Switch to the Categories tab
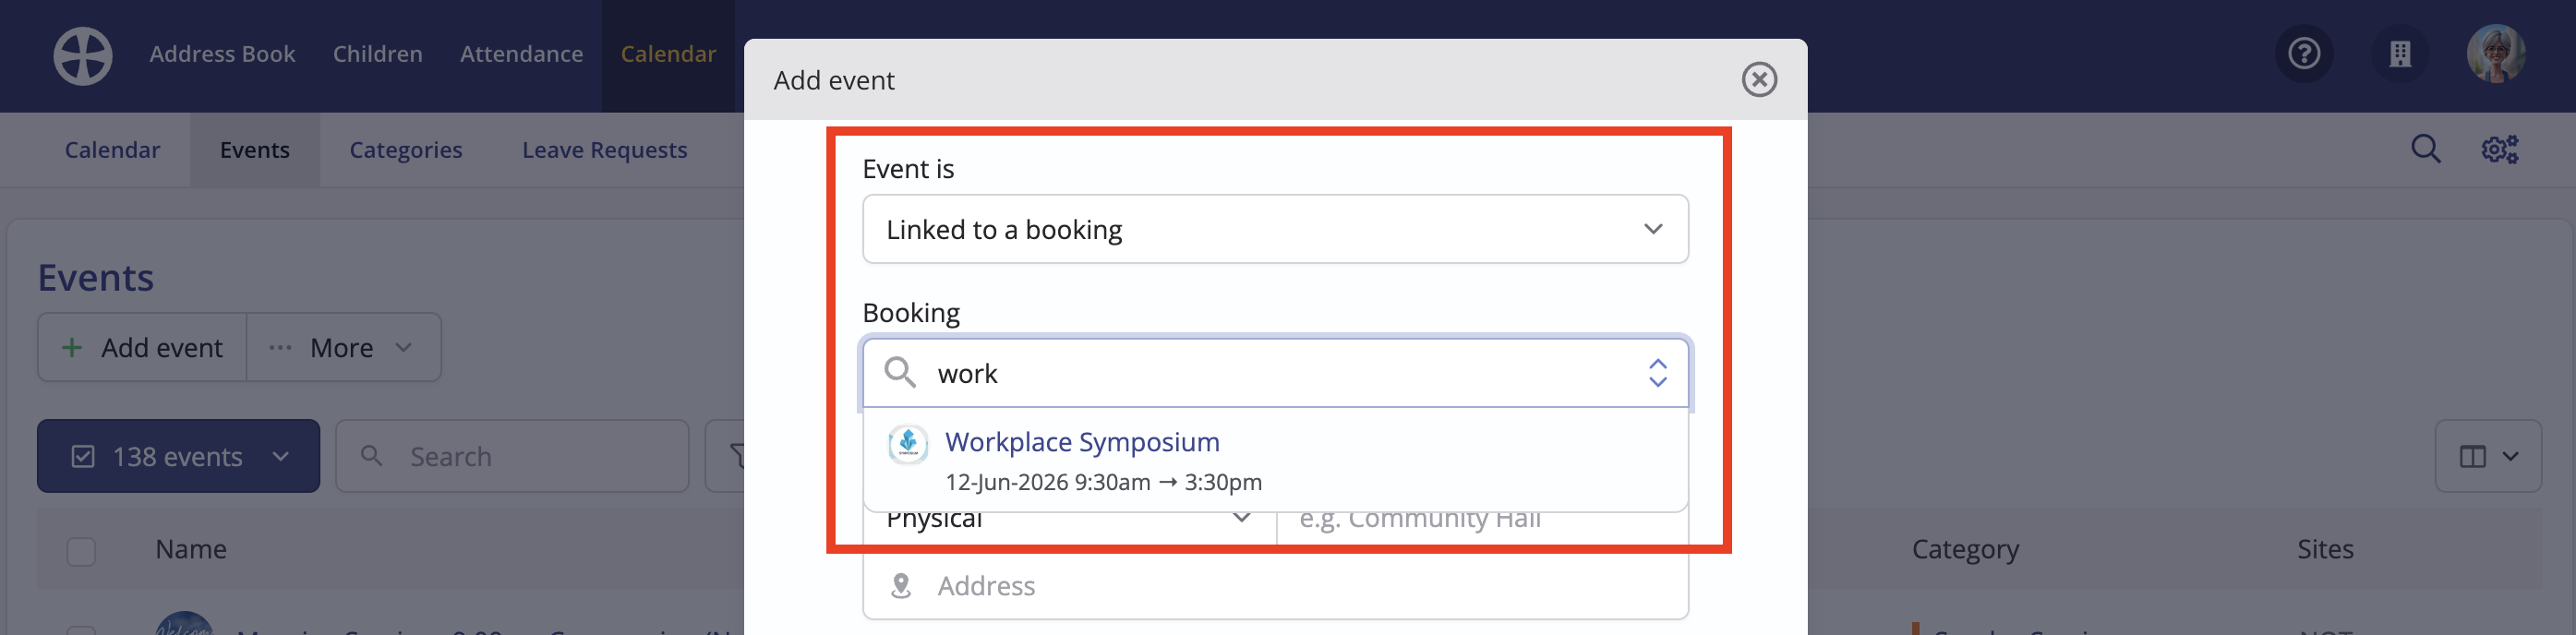 point(406,150)
